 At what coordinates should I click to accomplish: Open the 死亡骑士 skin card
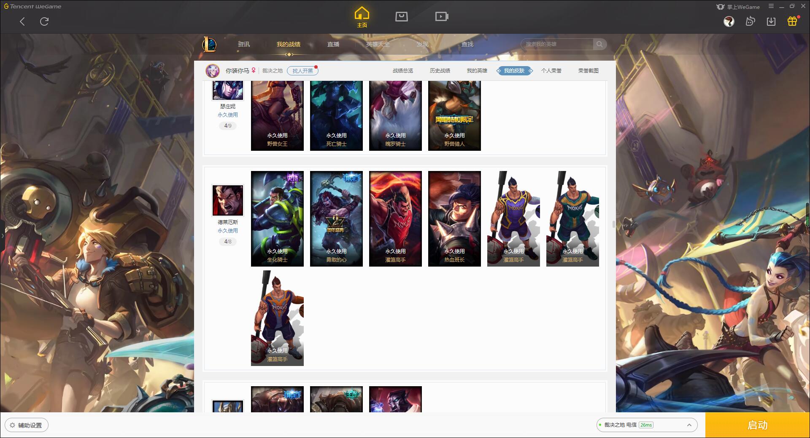pos(336,116)
